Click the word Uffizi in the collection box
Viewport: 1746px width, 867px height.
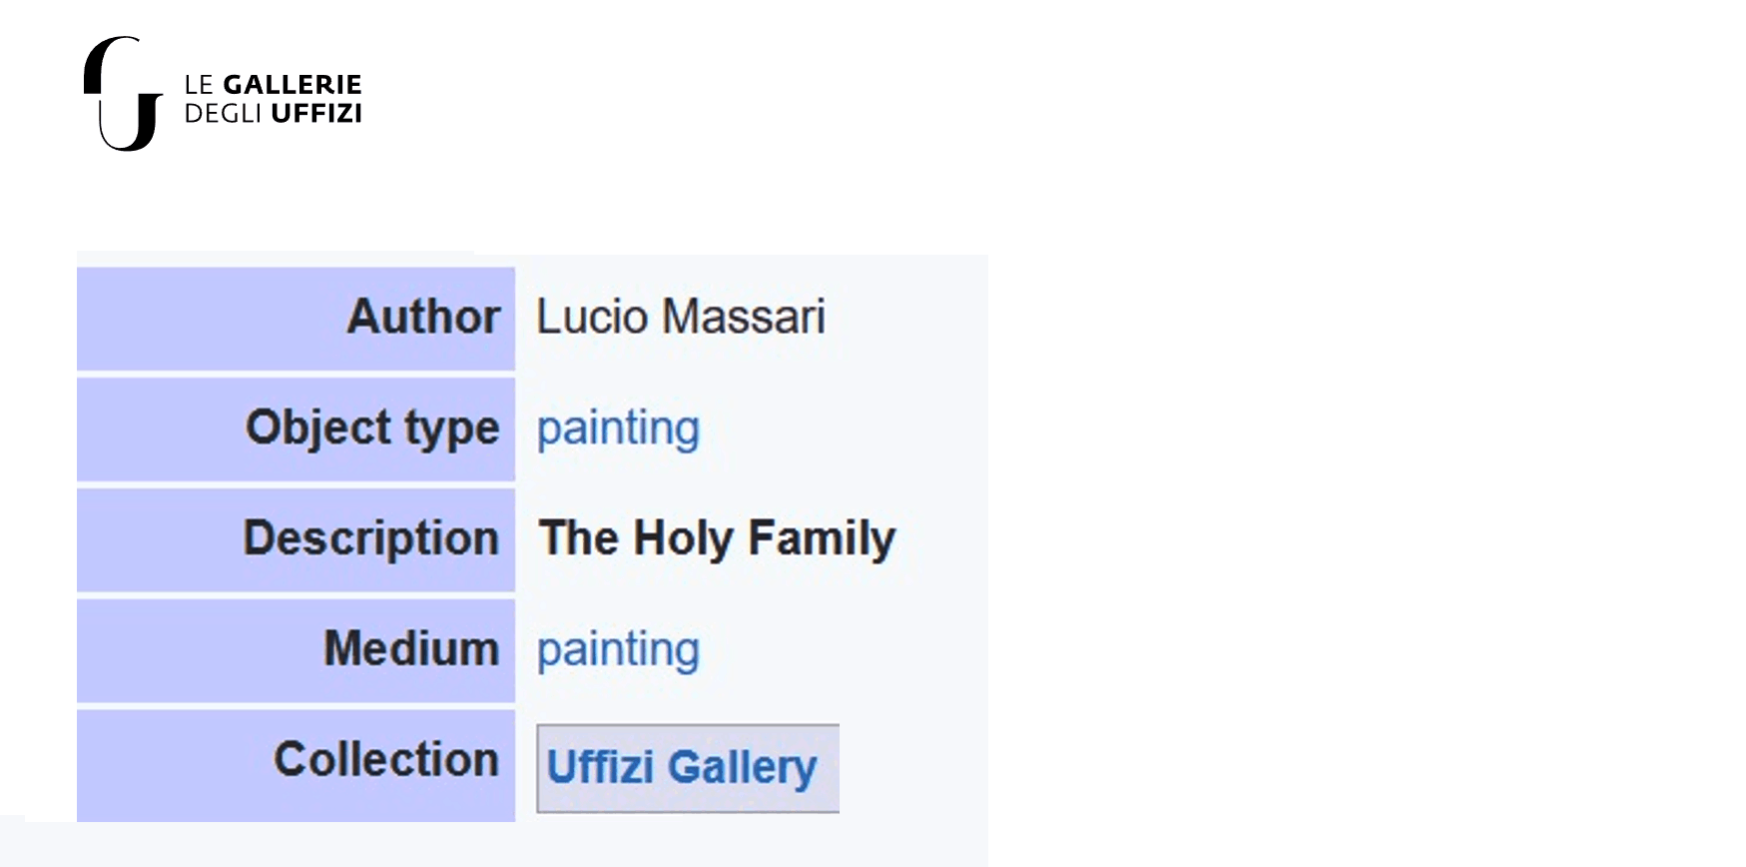click(x=601, y=767)
